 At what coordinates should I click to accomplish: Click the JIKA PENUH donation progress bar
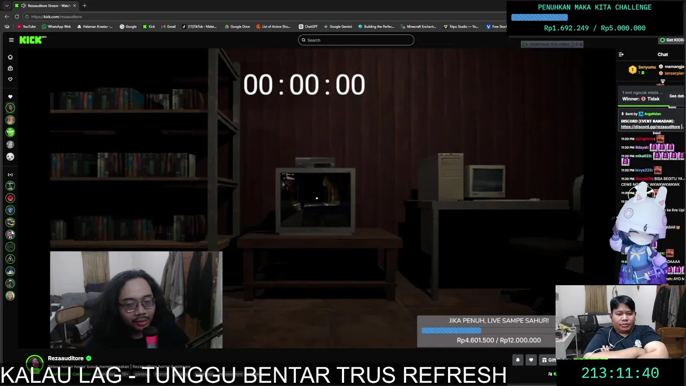pyautogui.click(x=486, y=330)
